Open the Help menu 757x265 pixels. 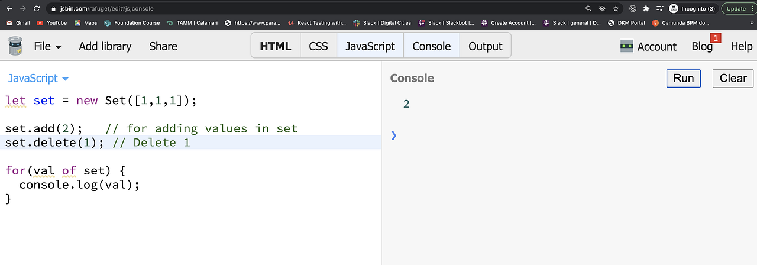tap(741, 47)
